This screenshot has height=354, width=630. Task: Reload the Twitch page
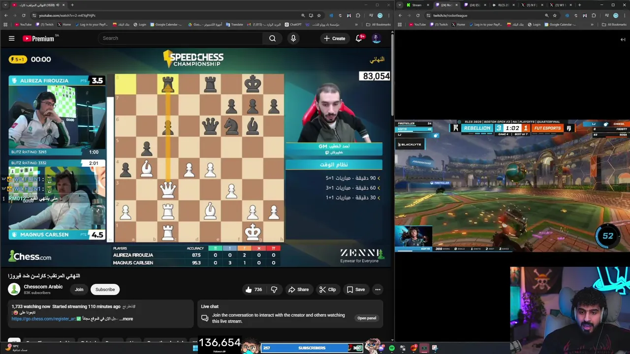(x=418, y=15)
